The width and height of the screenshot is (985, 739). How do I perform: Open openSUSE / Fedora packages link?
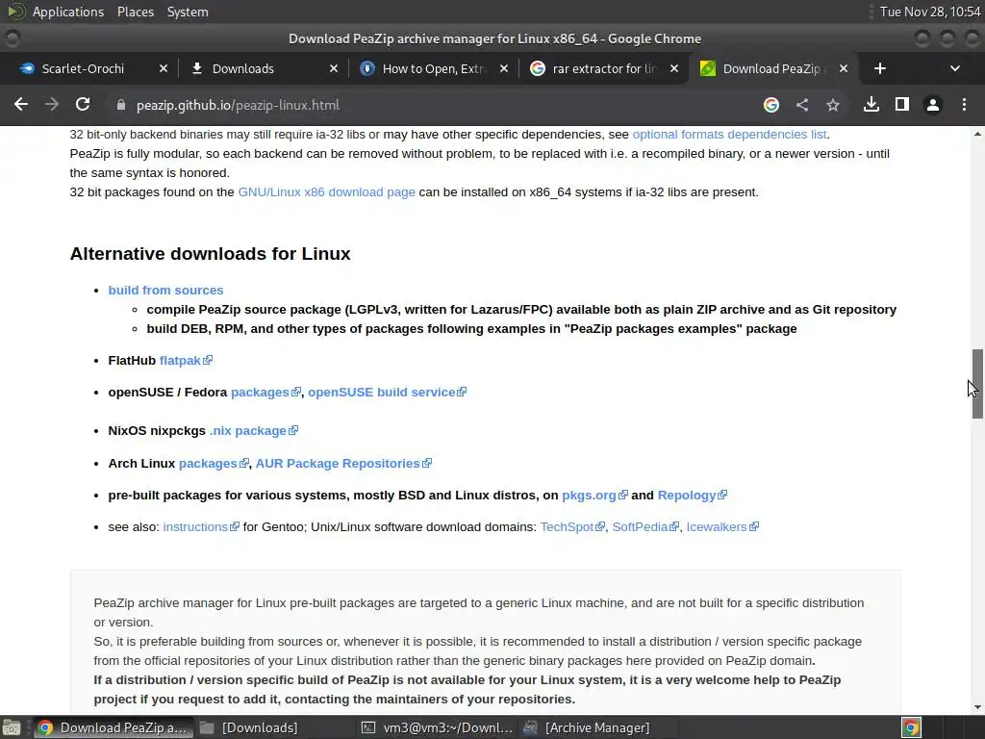click(265, 393)
